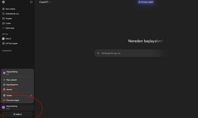Open GPT'leri Keşfet
Screen dimensions: 198x118
point(11,44)
